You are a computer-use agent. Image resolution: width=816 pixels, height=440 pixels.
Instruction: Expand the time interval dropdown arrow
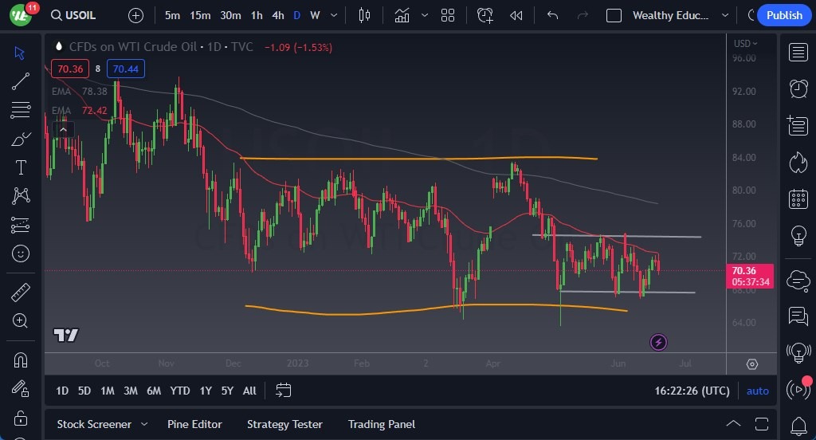335,15
